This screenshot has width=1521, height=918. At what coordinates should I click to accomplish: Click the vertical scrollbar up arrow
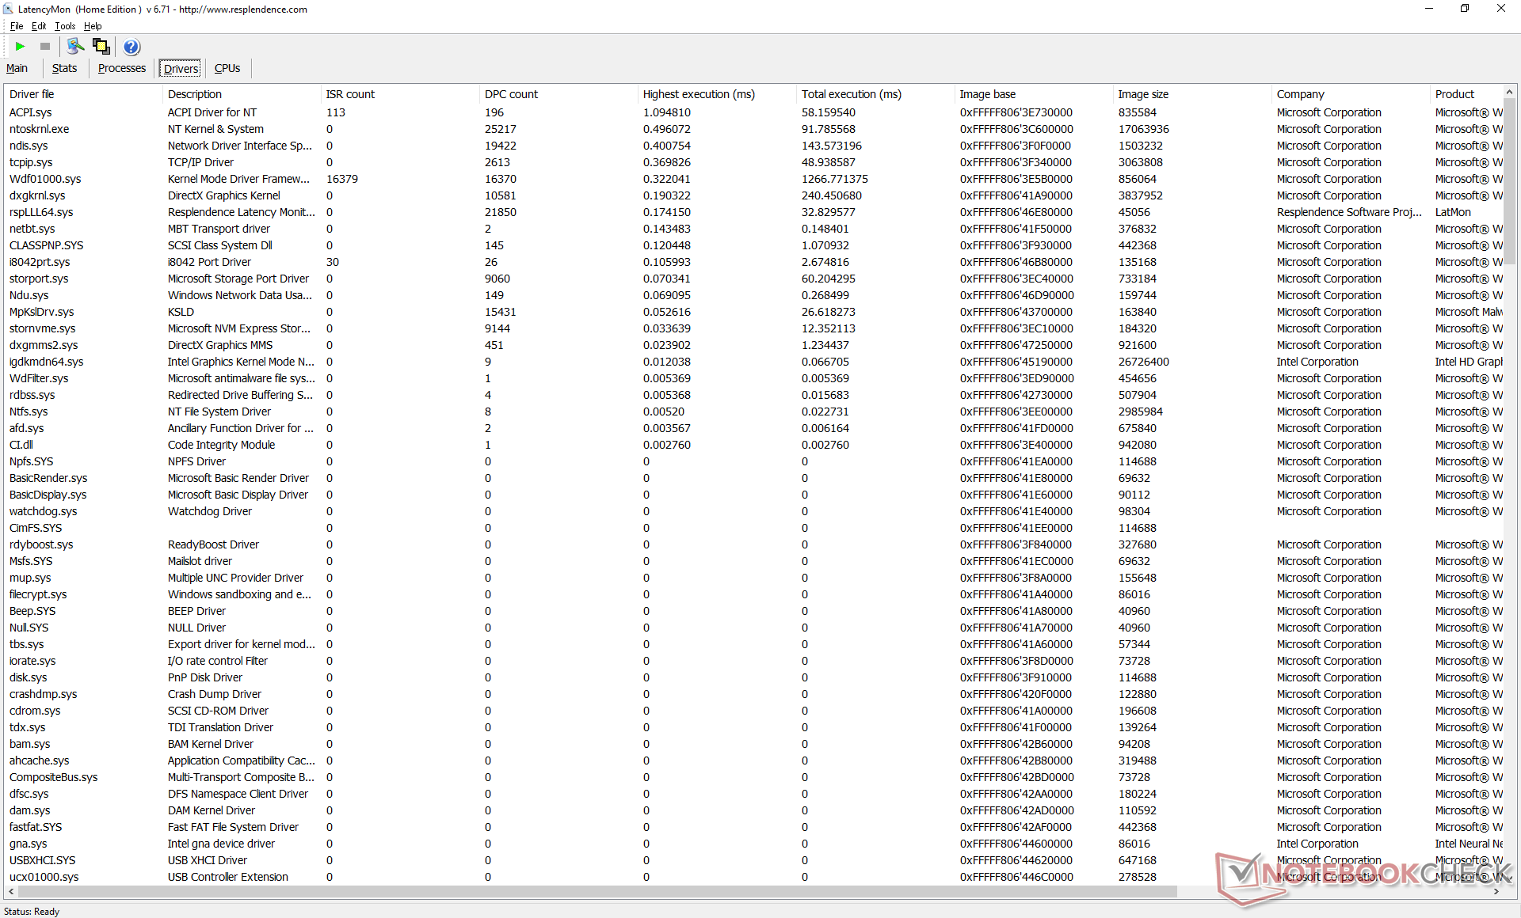[x=1509, y=93]
